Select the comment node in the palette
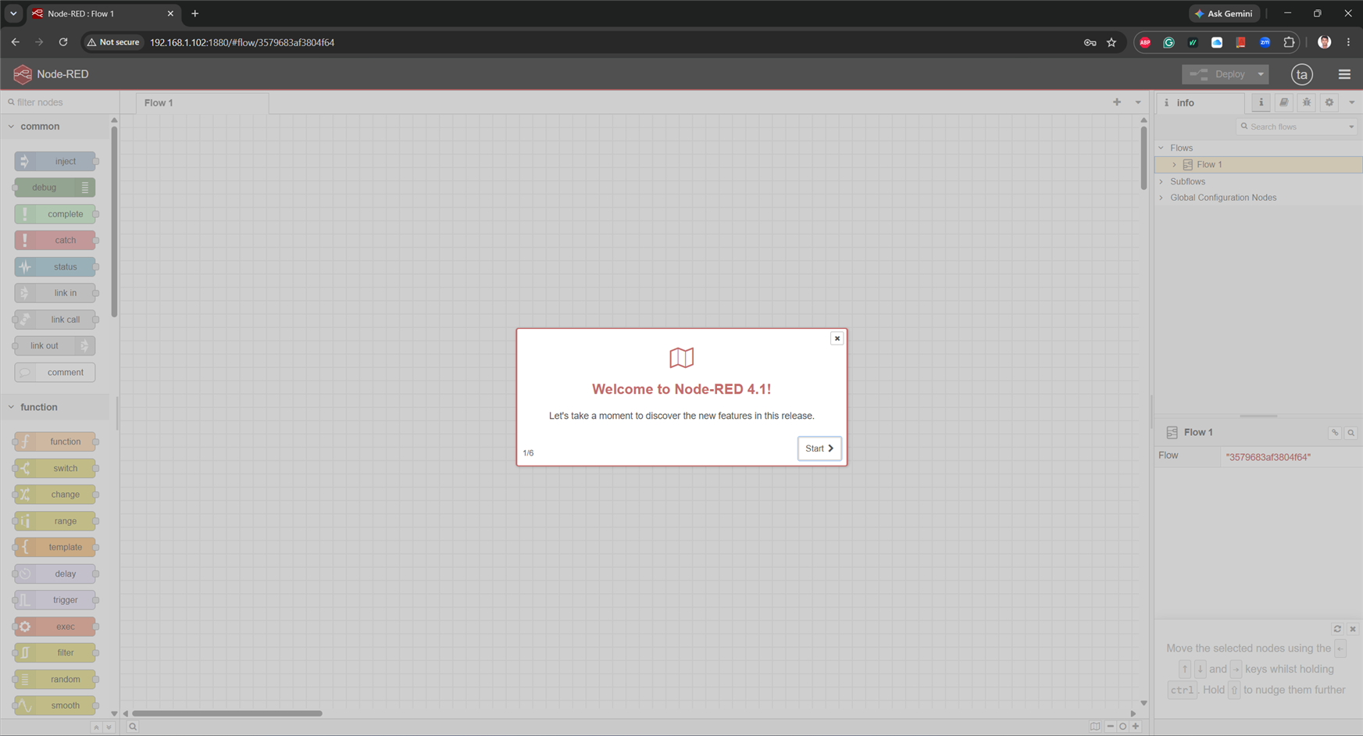1363x736 pixels. 55,373
